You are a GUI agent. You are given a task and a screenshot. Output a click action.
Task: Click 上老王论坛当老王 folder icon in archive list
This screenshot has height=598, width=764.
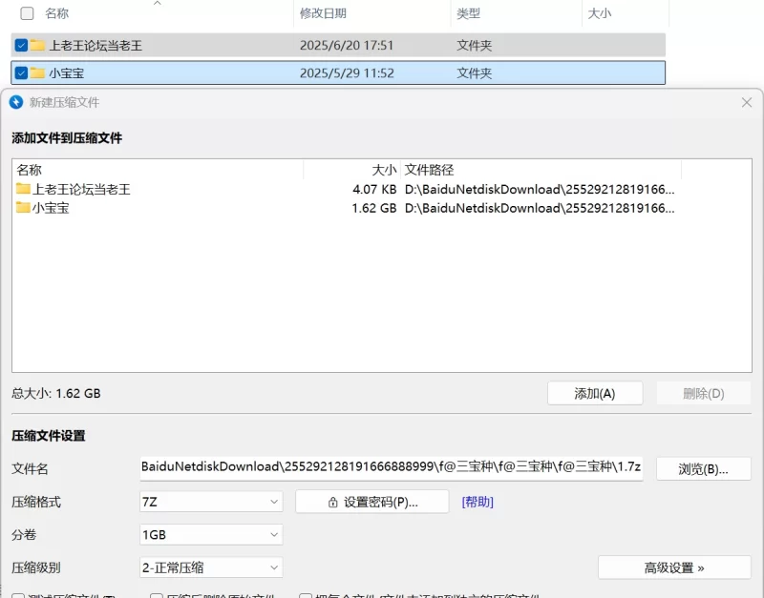(23, 189)
